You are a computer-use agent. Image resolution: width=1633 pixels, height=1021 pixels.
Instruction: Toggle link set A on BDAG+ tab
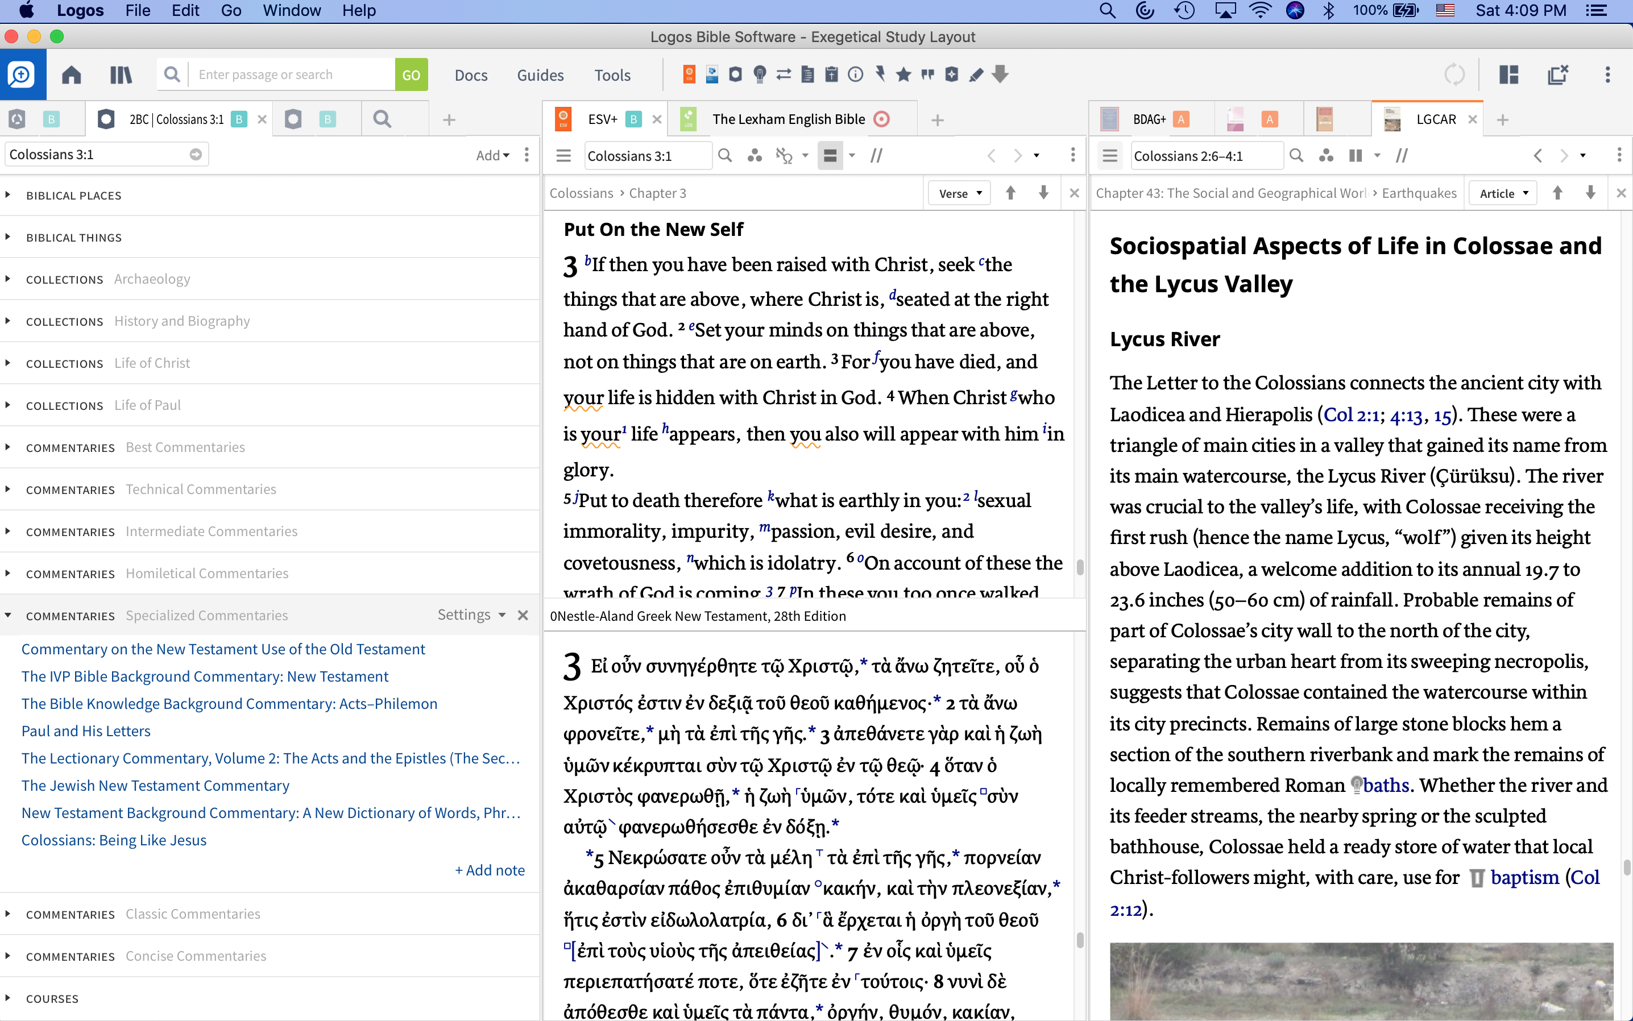(1180, 119)
